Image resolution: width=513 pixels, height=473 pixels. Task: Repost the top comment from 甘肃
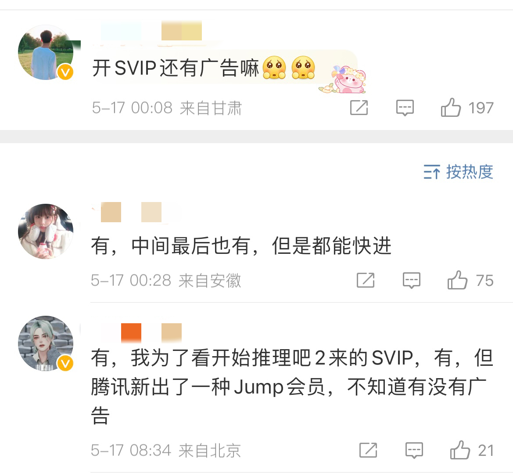[359, 108]
